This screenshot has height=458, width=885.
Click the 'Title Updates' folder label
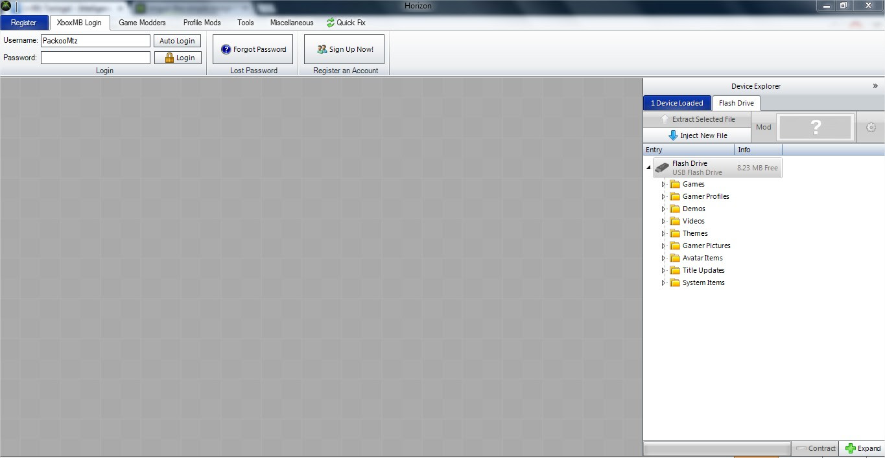(x=703, y=271)
